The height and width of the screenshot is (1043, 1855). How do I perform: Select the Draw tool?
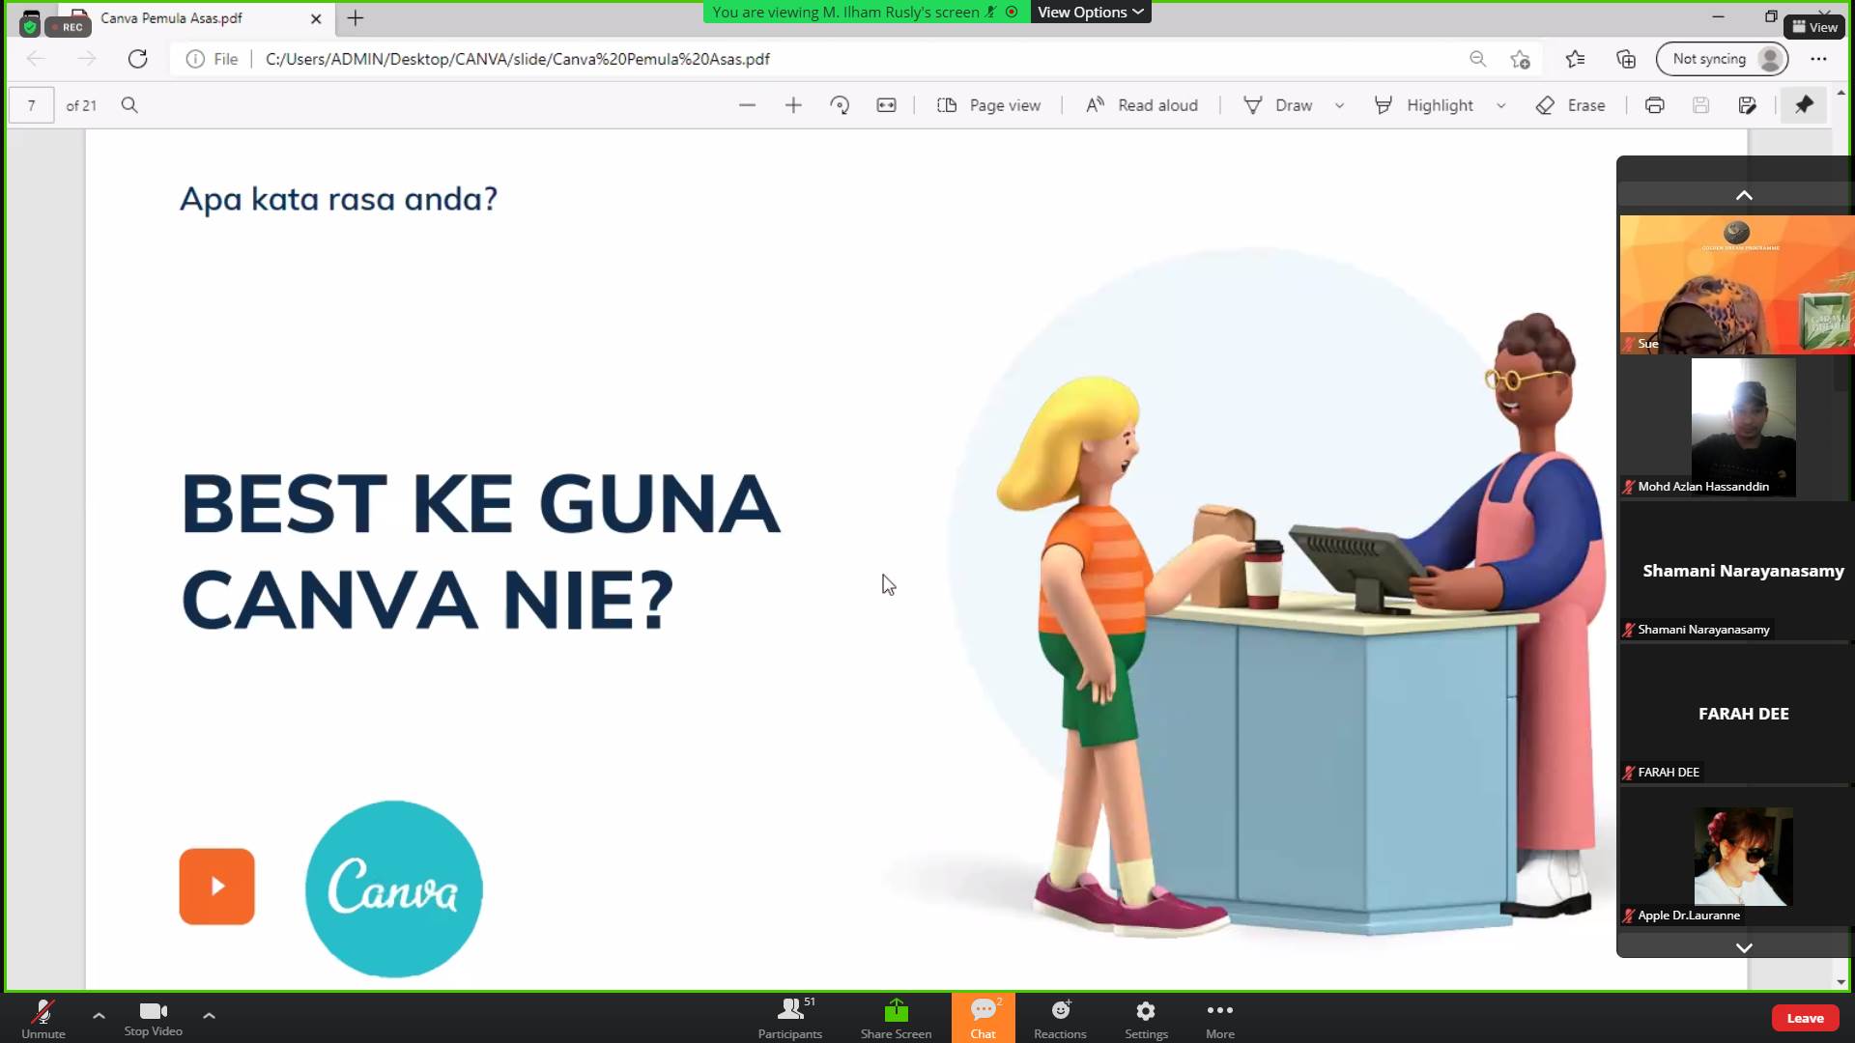1277,105
